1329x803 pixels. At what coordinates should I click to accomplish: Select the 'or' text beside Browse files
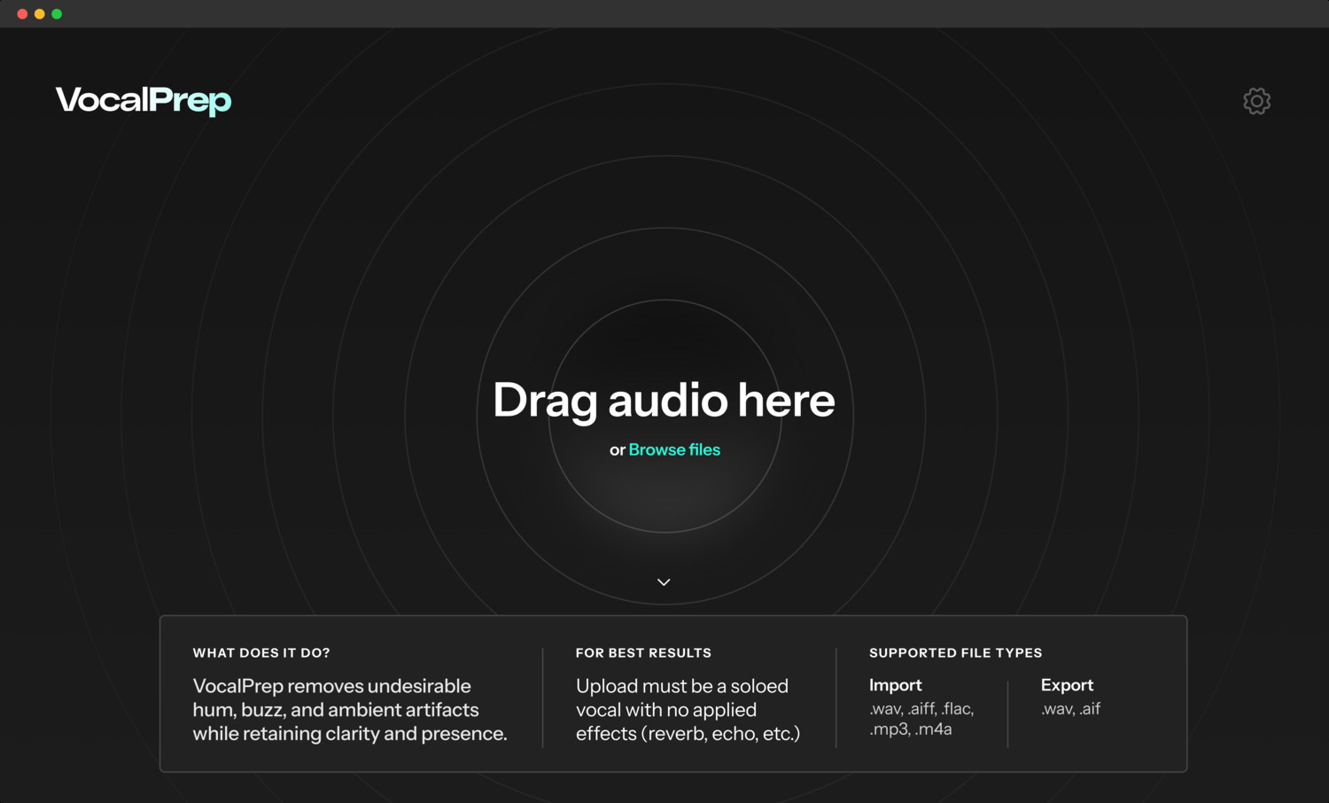(616, 449)
